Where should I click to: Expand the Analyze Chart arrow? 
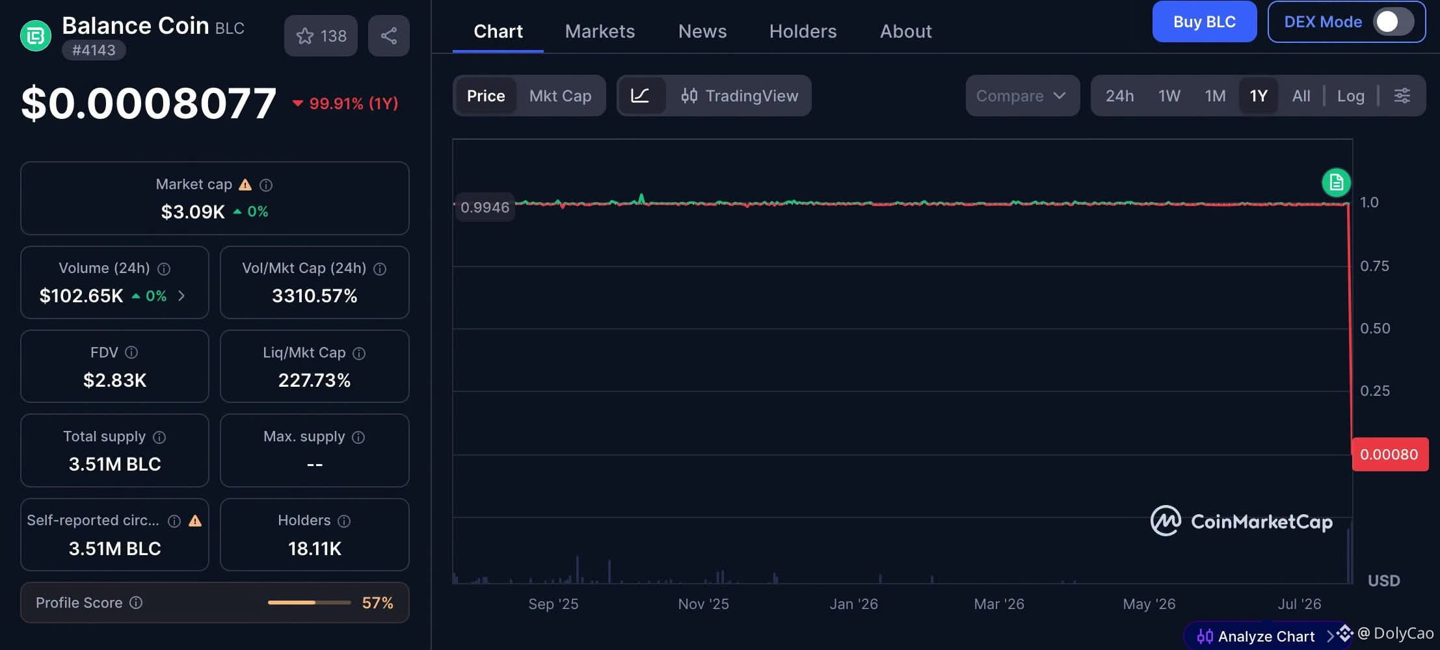1331,636
